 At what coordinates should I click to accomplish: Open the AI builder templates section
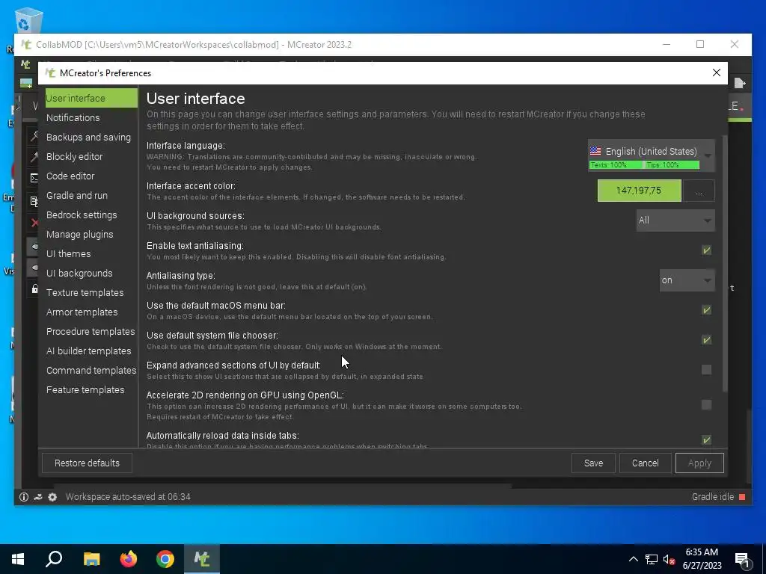pyautogui.click(x=88, y=351)
